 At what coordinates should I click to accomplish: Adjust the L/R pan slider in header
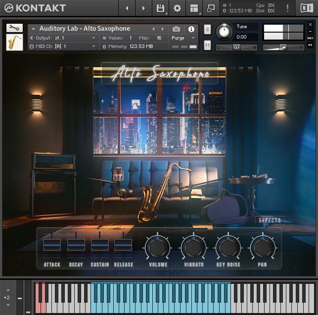click(236, 47)
